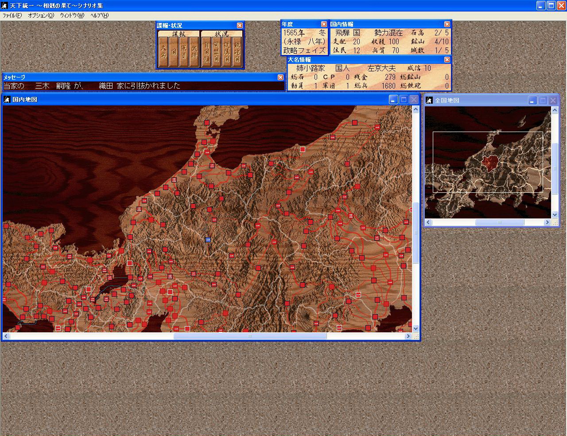
Task: Close the 国内情報 panel
Action: tap(447, 24)
